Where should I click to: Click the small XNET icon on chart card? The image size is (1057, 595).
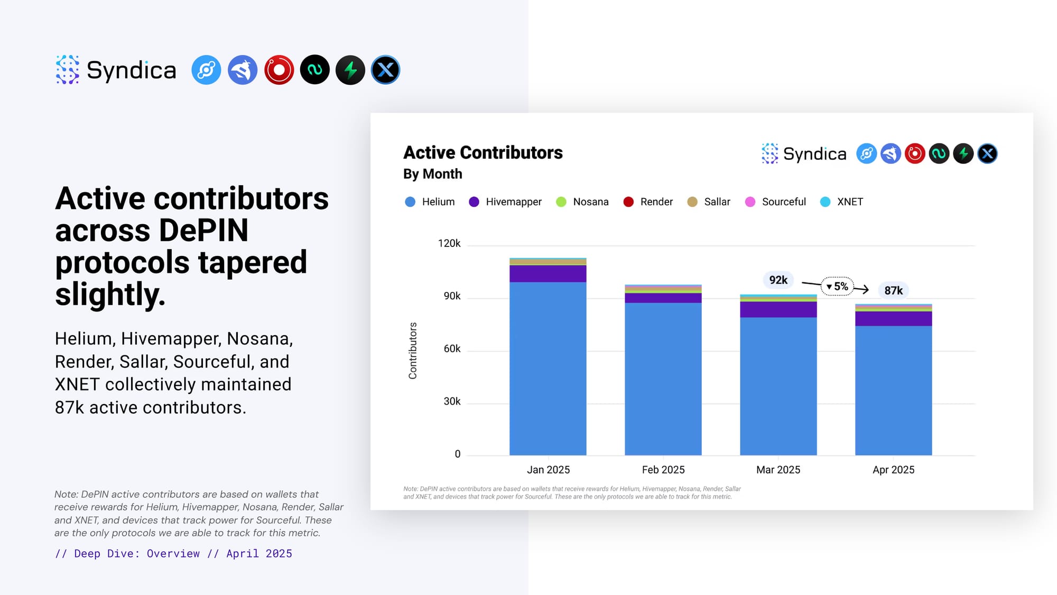987,154
